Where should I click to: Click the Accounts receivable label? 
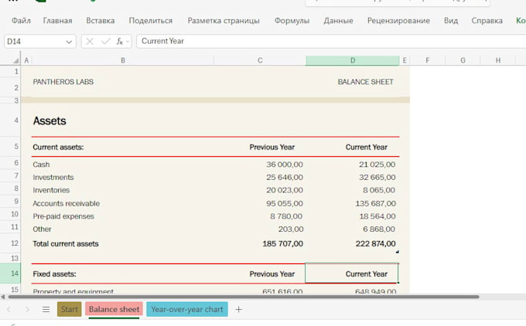click(x=66, y=203)
